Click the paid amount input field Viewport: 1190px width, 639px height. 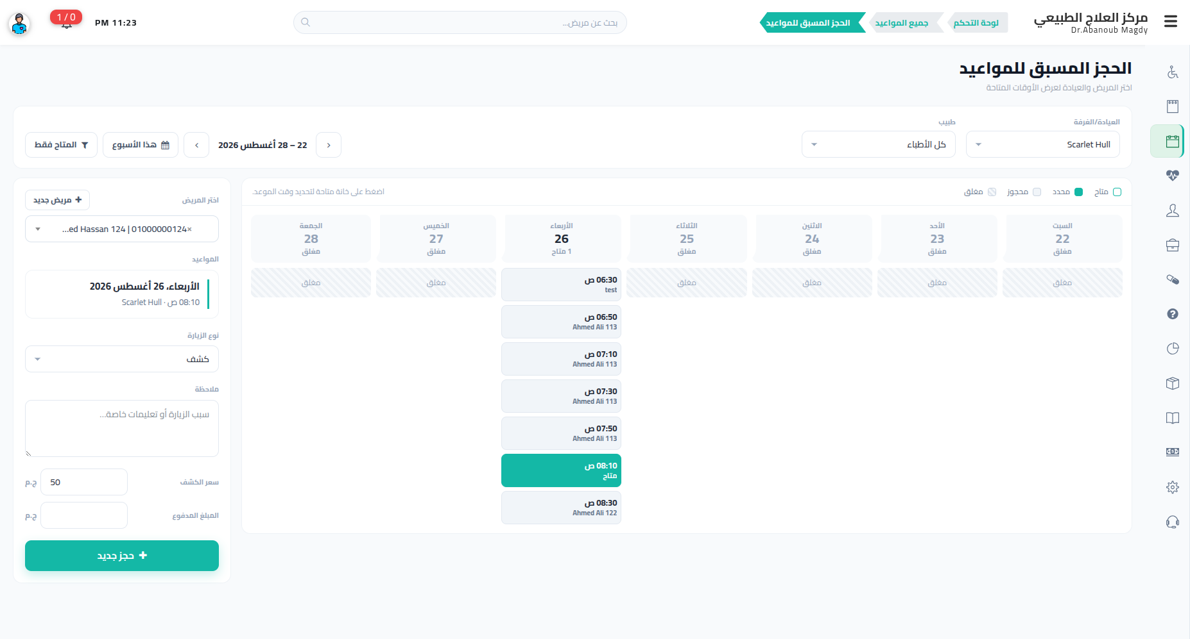(83, 515)
